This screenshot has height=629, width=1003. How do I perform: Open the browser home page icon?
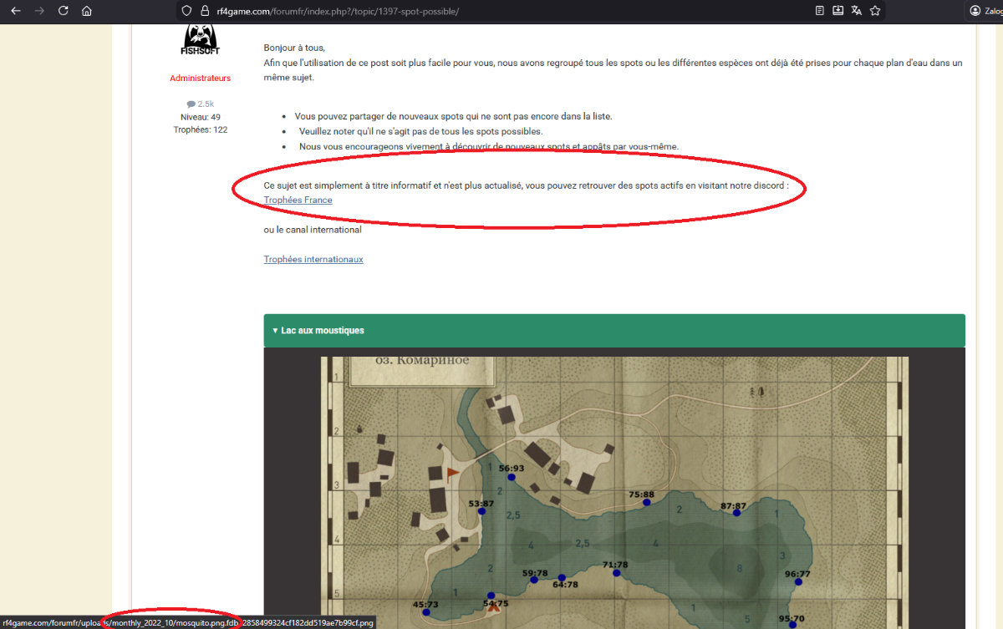tap(87, 11)
